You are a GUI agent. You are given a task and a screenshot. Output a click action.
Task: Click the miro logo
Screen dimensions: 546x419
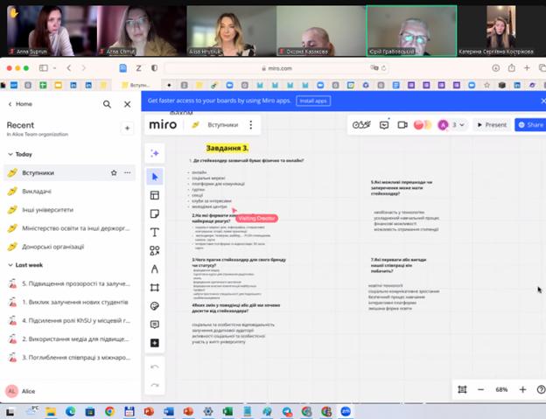(163, 124)
